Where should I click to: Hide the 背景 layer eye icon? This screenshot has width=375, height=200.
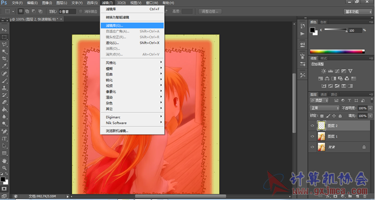(x=312, y=147)
